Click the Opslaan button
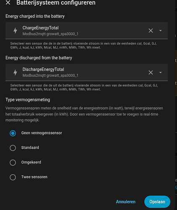This screenshot has height=210, width=177. tap(157, 202)
